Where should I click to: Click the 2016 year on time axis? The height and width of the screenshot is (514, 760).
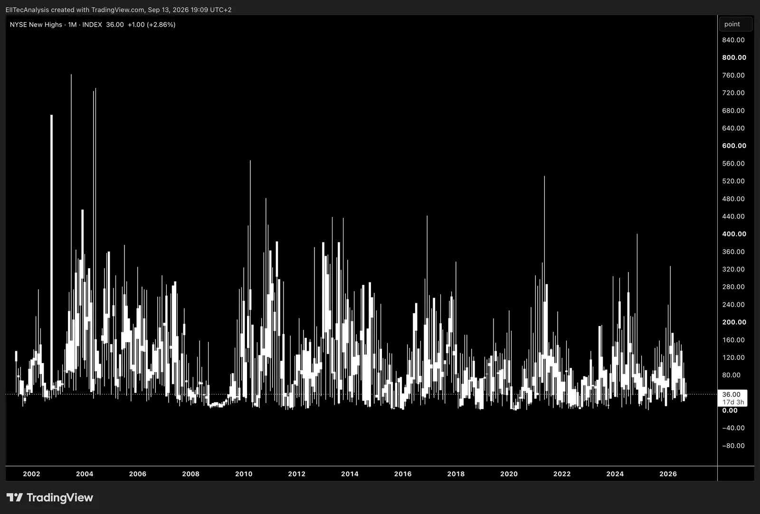tap(403, 474)
